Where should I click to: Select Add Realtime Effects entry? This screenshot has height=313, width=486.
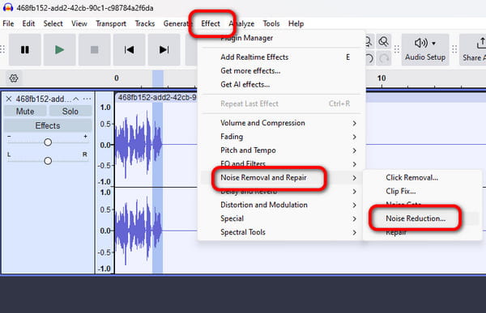(281, 57)
